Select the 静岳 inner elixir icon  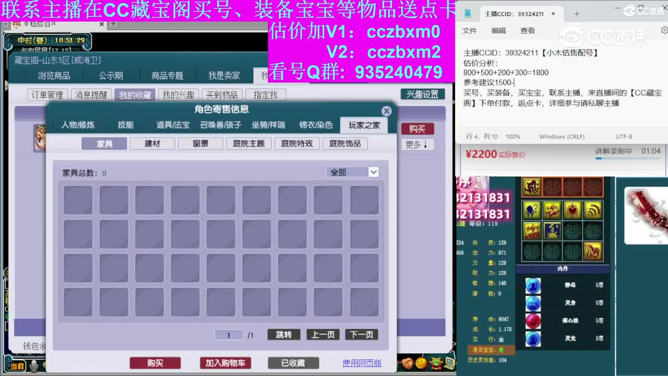point(533,286)
